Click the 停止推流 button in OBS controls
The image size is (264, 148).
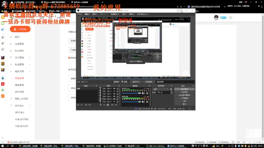coord(184,89)
